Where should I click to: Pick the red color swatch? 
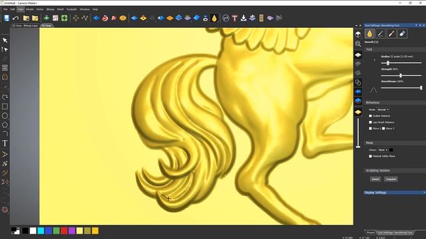(x=64, y=230)
